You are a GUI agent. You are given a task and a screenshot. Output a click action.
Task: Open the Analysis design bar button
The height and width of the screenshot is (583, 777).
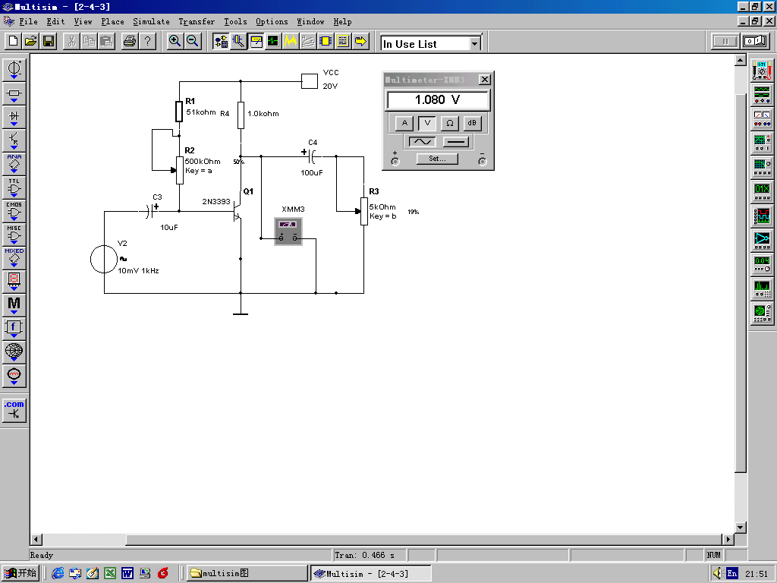point(291,41)
